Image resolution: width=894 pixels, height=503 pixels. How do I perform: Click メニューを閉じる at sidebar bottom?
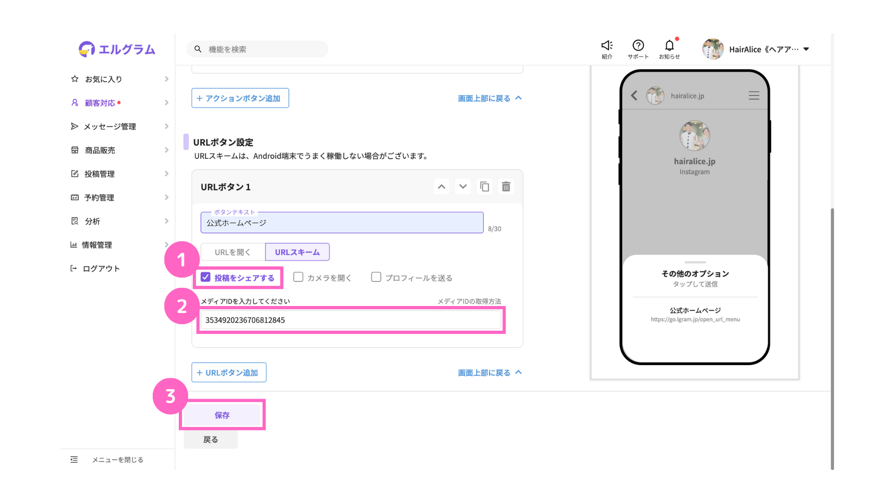[117, 460]
